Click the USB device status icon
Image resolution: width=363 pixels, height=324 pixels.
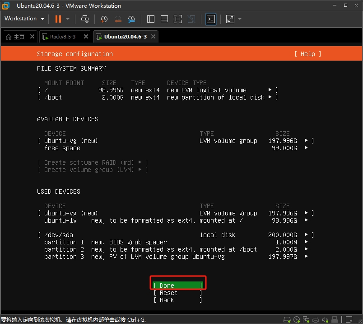[x=335, y=319]
